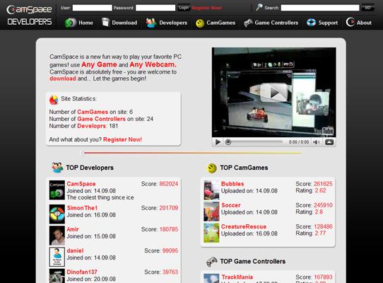Click the yellow smiley CamGames nav icon
The image size is (383, 283).
(x=200, y=23)
